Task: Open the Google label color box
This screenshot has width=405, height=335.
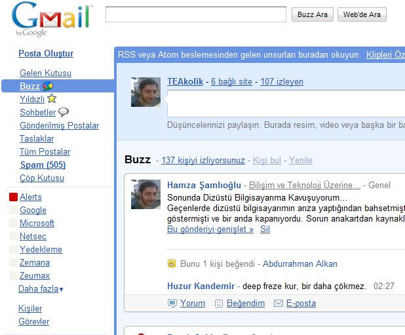Action: pyautogui.click(x=13, y=210)
